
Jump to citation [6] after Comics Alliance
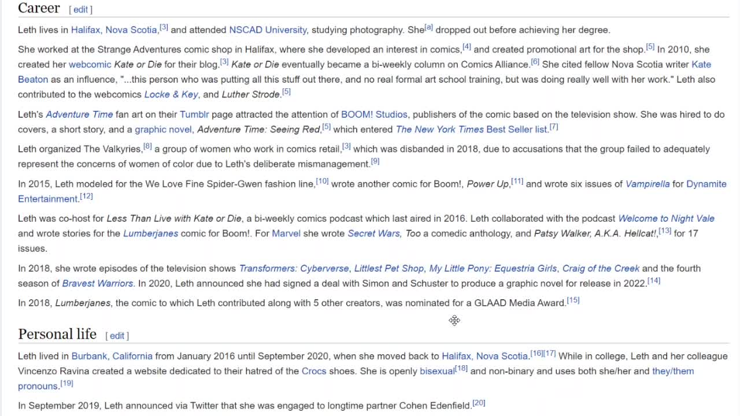click(x=535, y=62)
